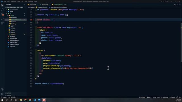The height and width of the screenshot is (102, 182).
Task: Open the Selection menu
Action: [13, 1]
